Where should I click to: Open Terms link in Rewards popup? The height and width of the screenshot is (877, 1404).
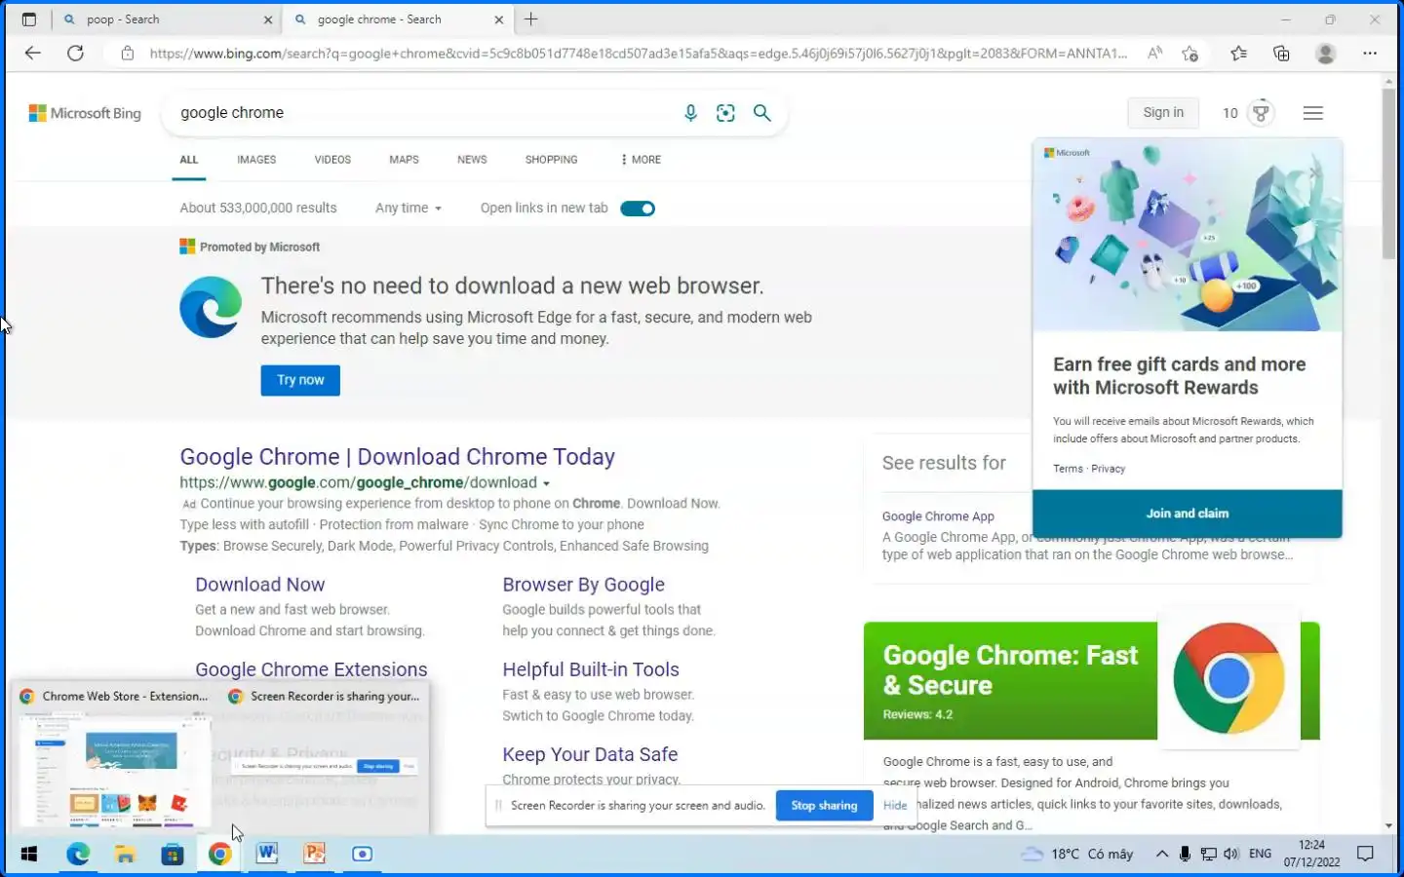pyautogui.click(x=1068, y=469)
